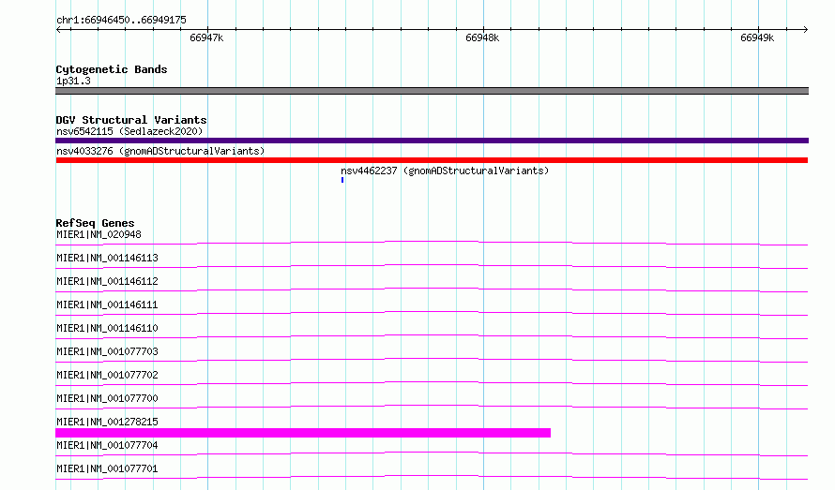835x490 pixels.
Task: Select the small blue nsv4462237 variant marker
Action: tap(342, 180)
